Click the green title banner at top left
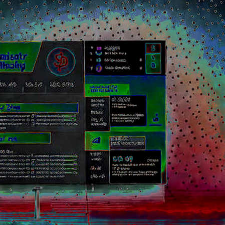 (19, 57)
